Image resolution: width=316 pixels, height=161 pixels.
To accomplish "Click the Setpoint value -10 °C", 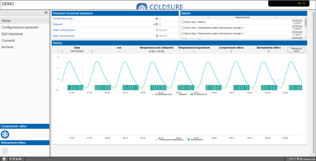I will click(157, 25).
